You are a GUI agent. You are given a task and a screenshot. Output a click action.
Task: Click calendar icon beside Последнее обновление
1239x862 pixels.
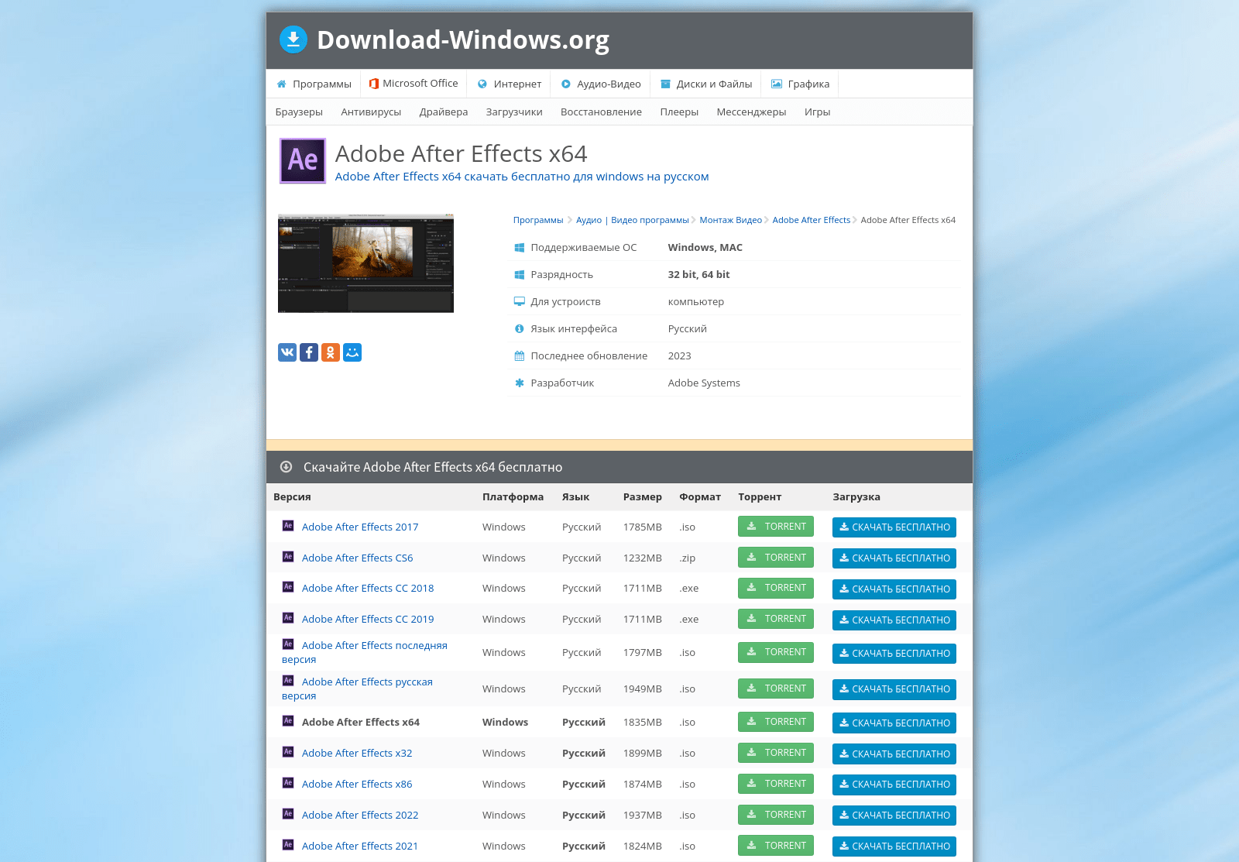pyautogui.click(x=520, y=356)
